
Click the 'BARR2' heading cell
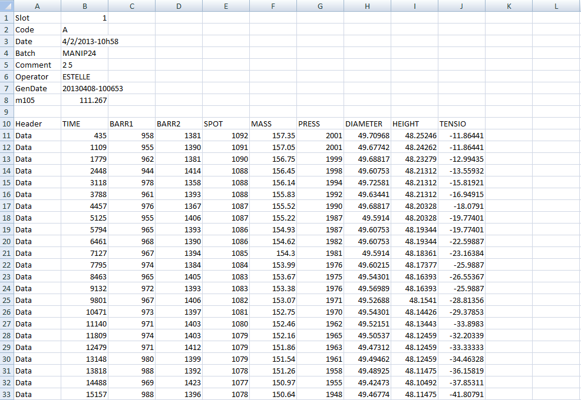click(179, 124)
